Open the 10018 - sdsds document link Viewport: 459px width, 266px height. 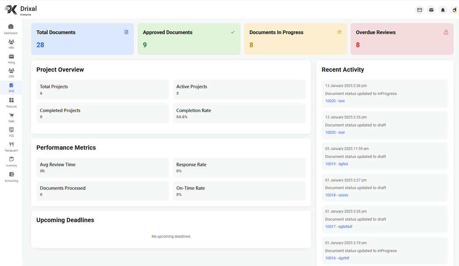tap(336, 195)
